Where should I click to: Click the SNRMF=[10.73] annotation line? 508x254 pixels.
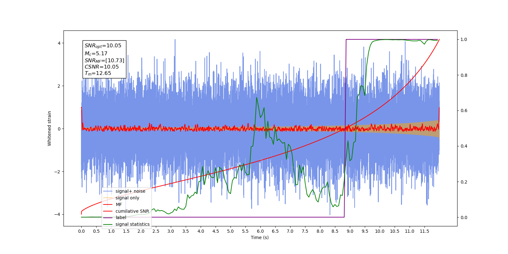click(104, 60)
